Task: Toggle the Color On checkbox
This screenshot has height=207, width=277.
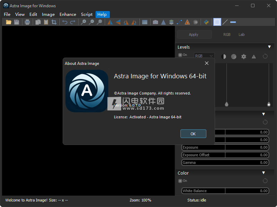Action: pyautogui.click(x=180, y=181)
